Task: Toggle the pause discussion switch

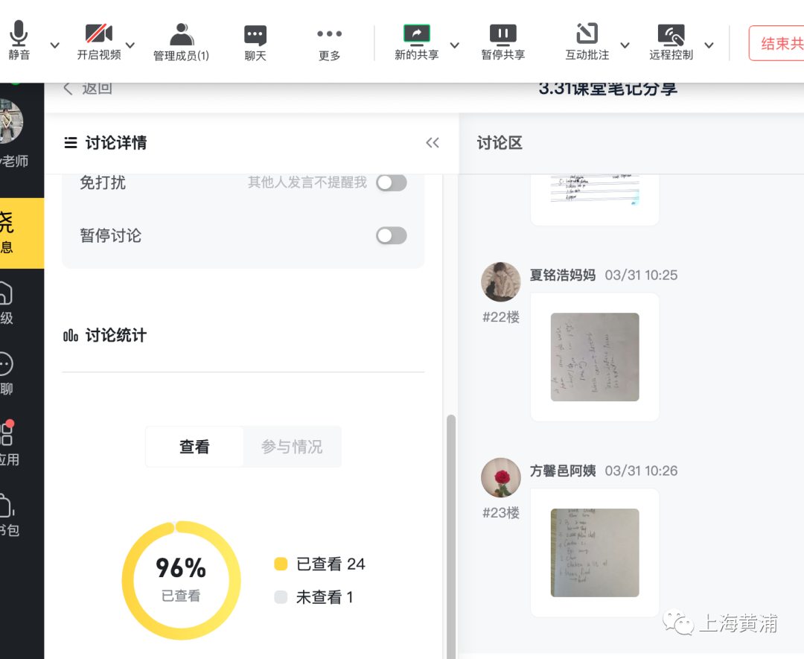Action: tap(392, 236)
